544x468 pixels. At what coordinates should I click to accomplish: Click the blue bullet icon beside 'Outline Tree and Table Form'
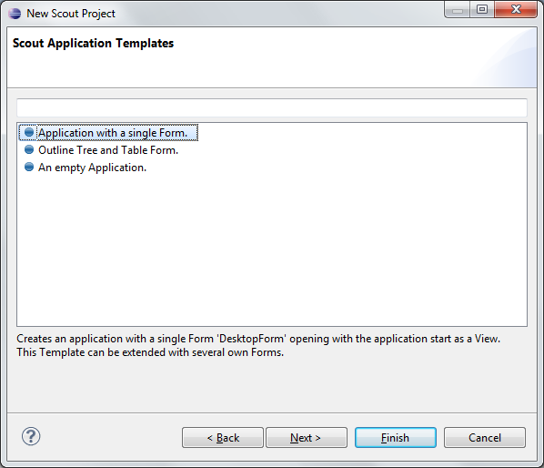(29, 149)
